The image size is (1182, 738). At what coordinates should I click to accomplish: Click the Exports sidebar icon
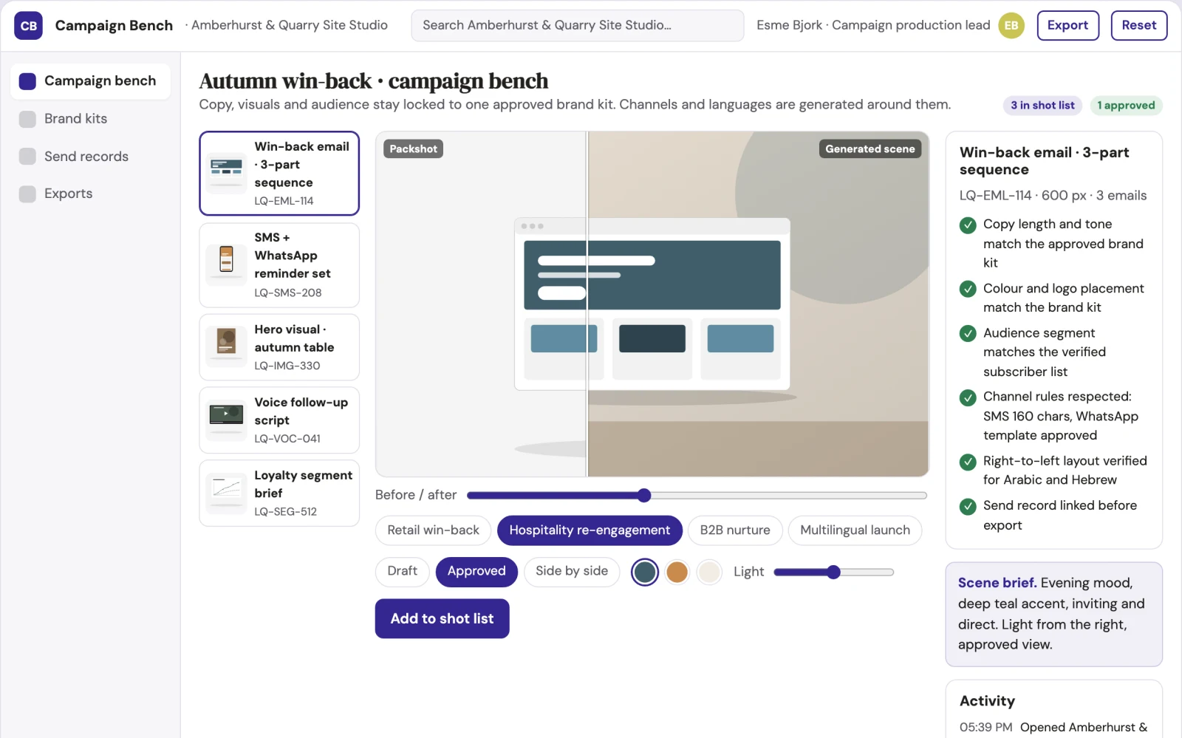pos(27,194)
